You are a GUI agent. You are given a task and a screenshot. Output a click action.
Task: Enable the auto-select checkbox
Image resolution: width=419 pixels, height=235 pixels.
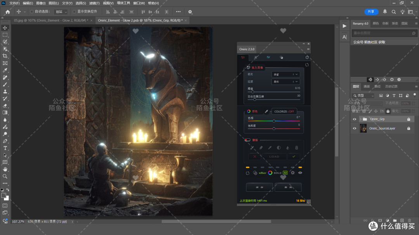pyautogui.click(x=32, y=12)
